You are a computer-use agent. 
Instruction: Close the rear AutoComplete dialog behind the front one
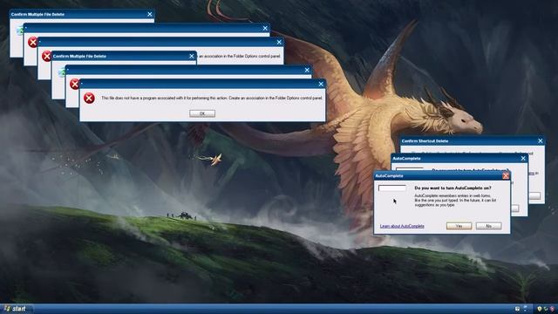[523, 159]
